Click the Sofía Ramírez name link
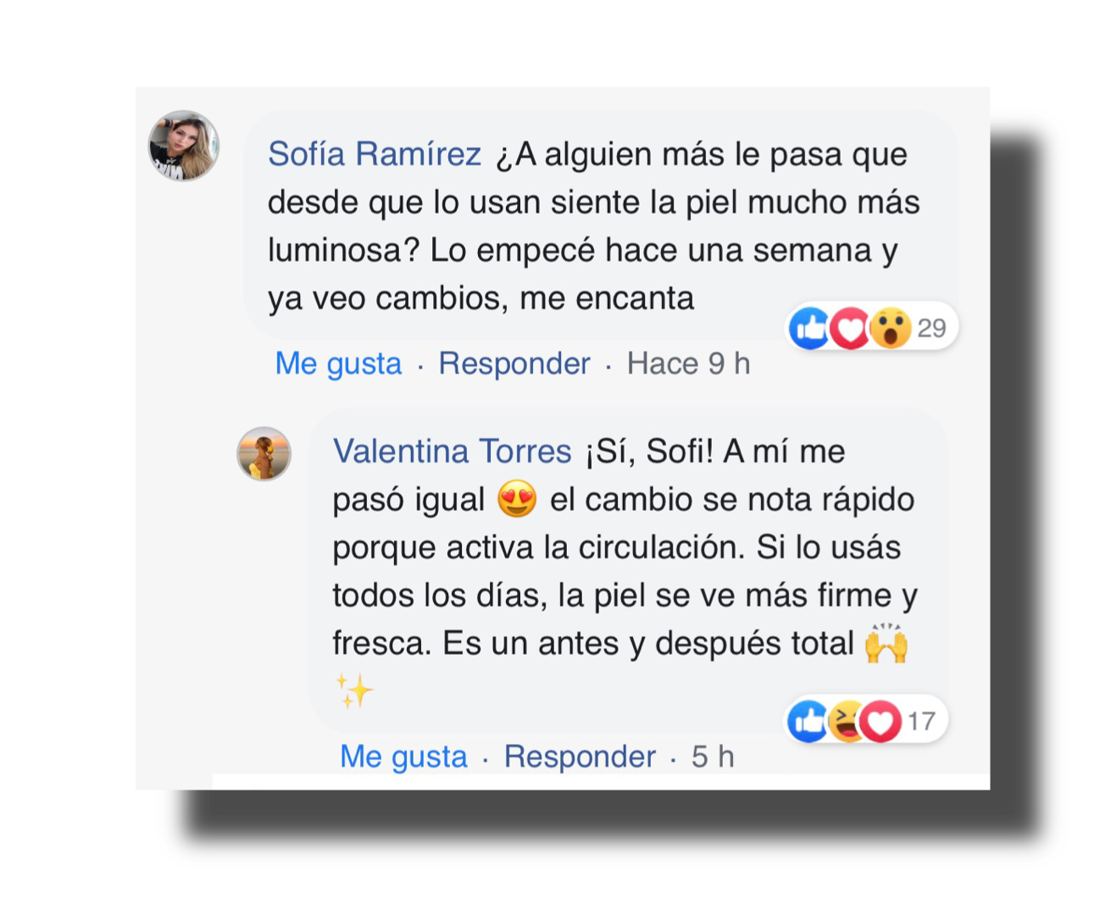The image size is (1111, 915). (x=375, y=154)
